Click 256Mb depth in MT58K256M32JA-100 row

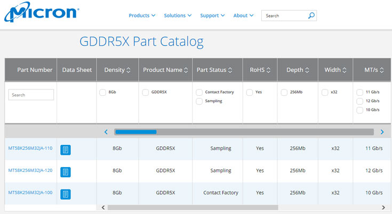point(298,193)
